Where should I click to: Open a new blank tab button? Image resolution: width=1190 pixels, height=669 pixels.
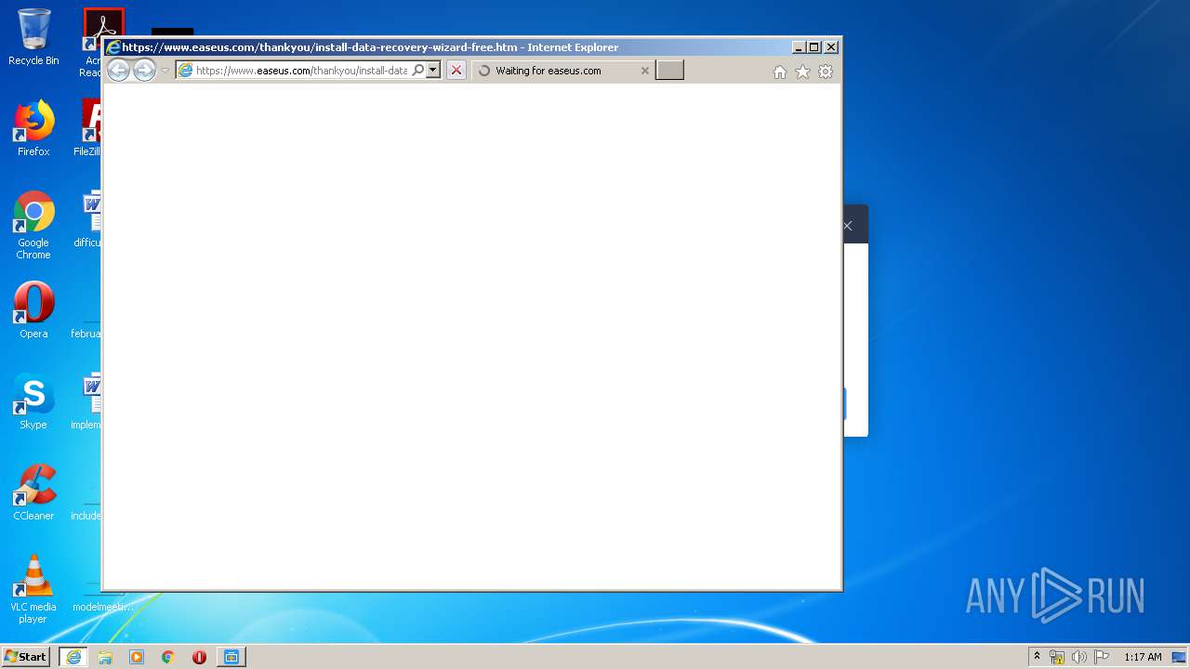pos(669,71)
